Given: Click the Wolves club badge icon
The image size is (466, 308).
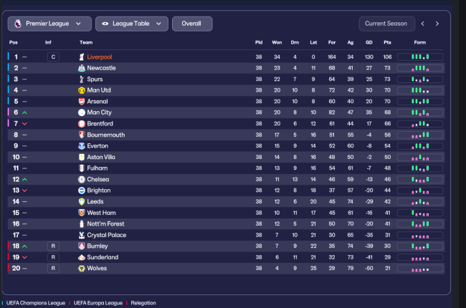Looking at the screenshot, I should coord(82,269).
